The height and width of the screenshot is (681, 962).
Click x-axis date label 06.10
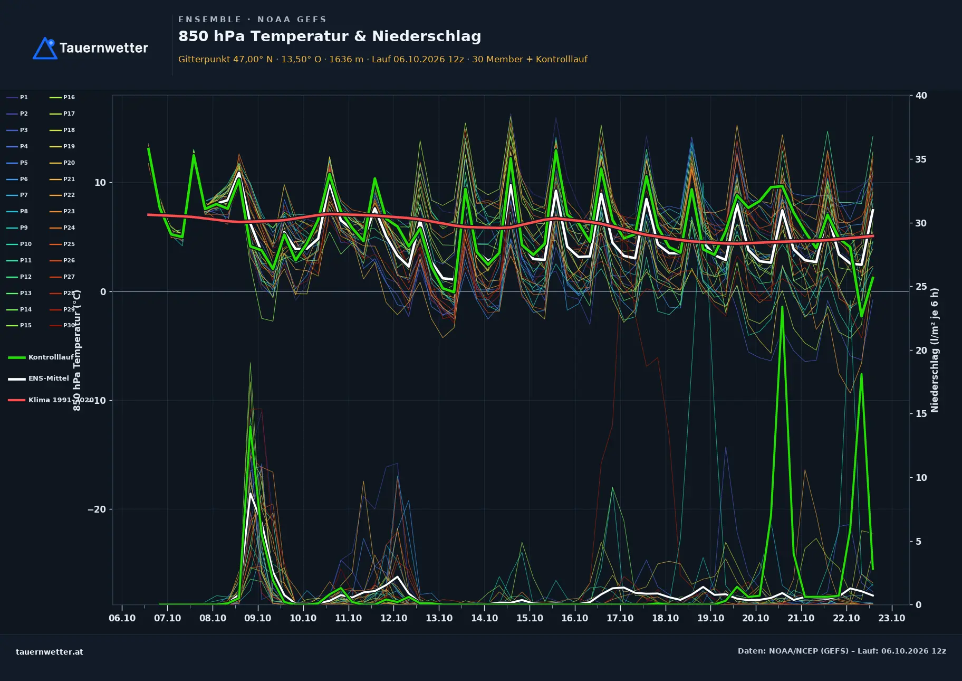pyautogui.click(x=122, y=618)
